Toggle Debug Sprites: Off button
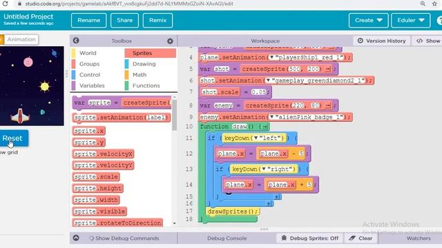The width and height of the screenshot is (442, 248). 309,238
